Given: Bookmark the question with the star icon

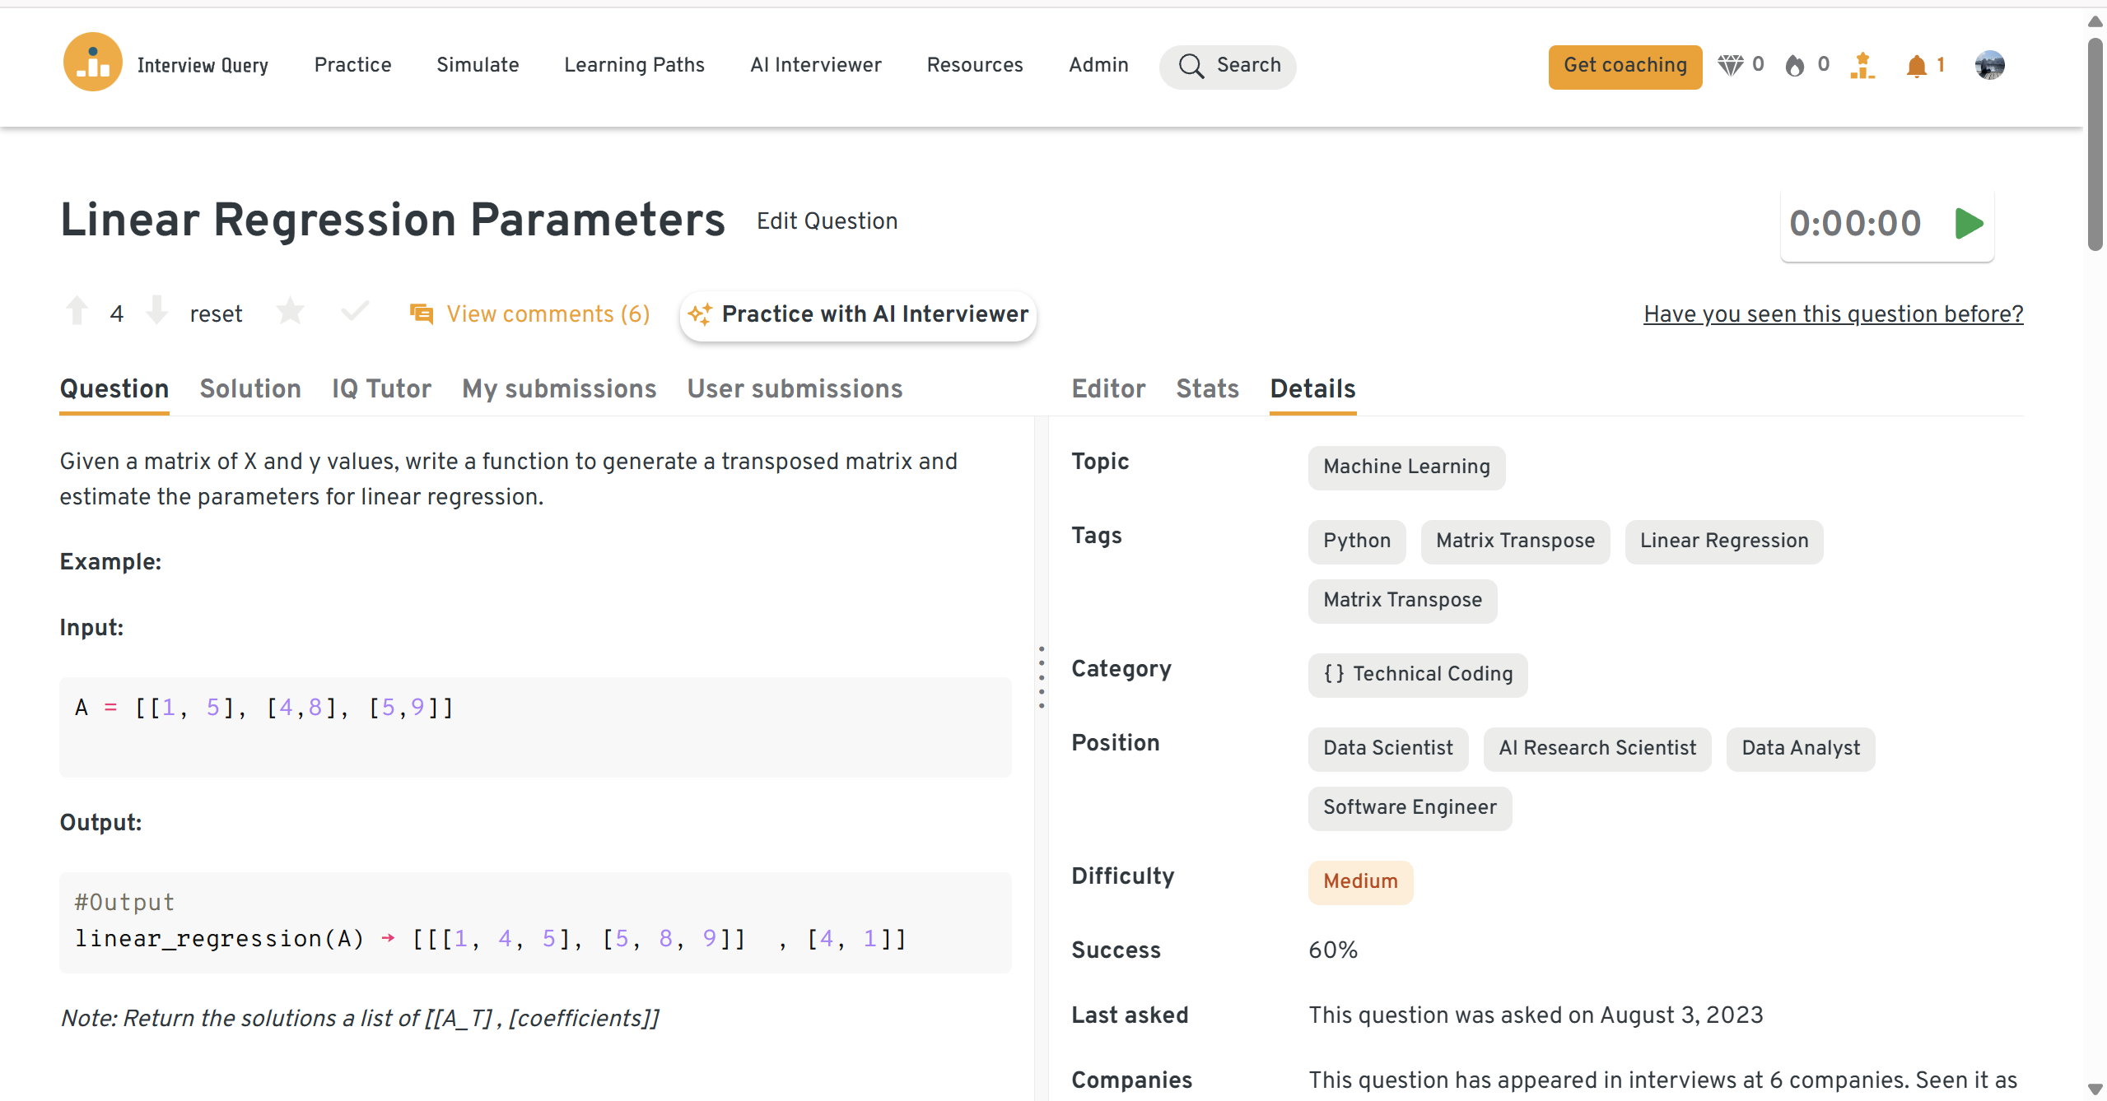Looking at the screenshot, I should coord(290,312).
